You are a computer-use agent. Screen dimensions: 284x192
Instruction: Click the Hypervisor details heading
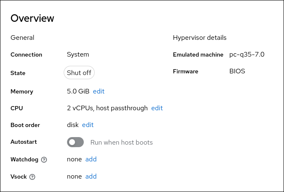tap(199, 38)
